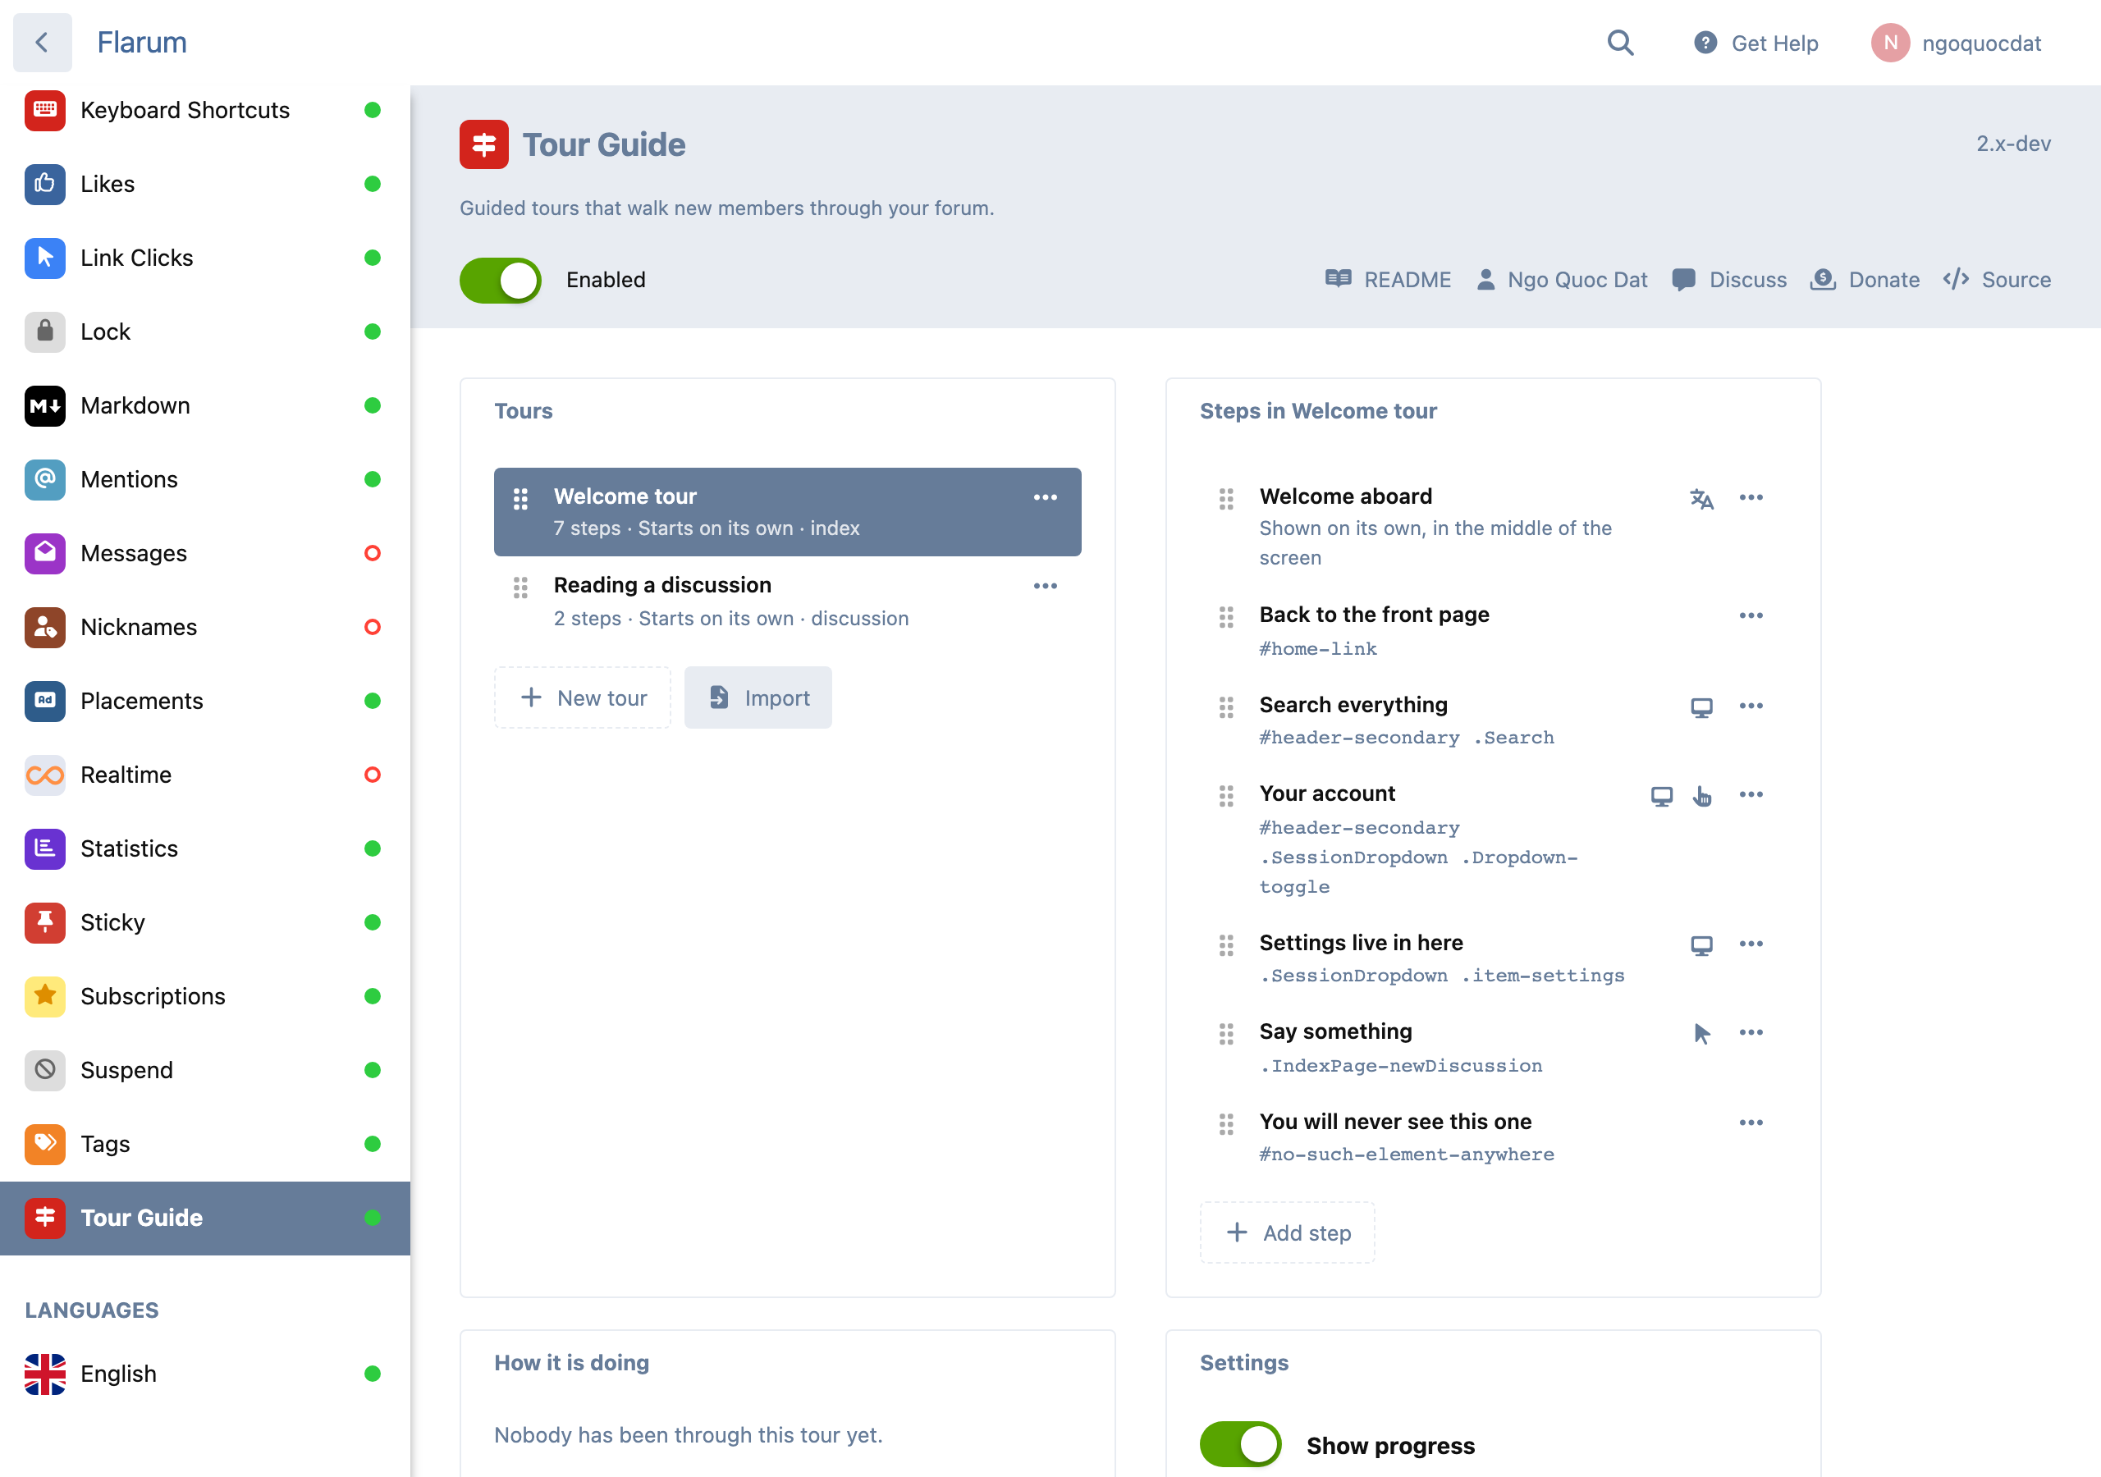Click the red status dot for Realtime
The width and height of the screenshot is (2101, 1477).
click(x=373, y=775)
